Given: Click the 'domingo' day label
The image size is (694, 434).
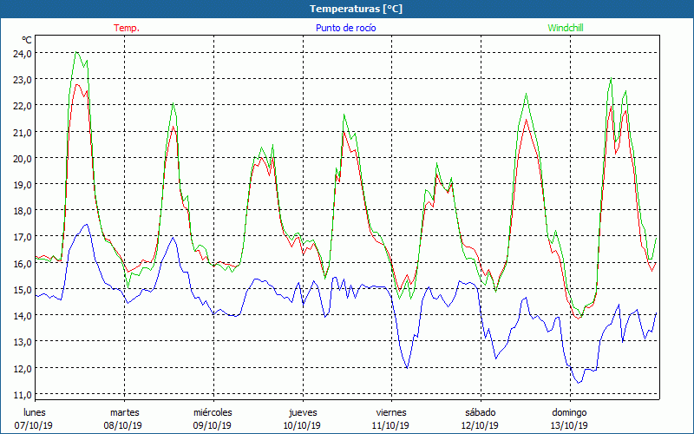Looking at the screenshot, I should [569, 412].
